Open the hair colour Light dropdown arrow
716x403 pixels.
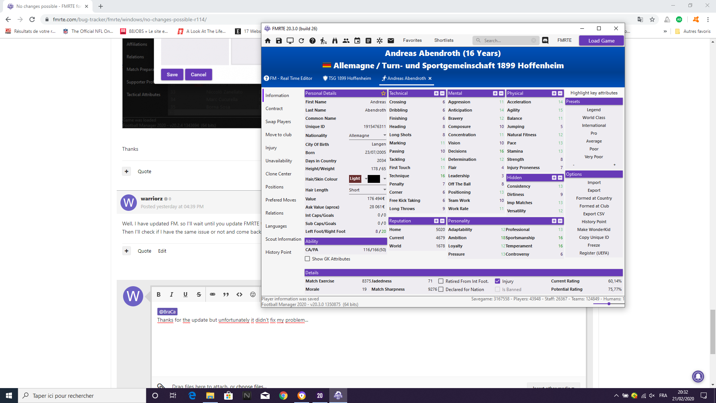pyautogui.click(x=366, y=179)
